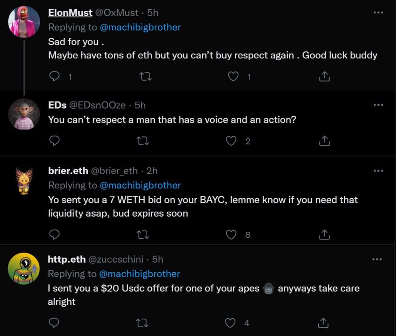
Task: Like brier.eth's tweet
Action: coord(231,234)
